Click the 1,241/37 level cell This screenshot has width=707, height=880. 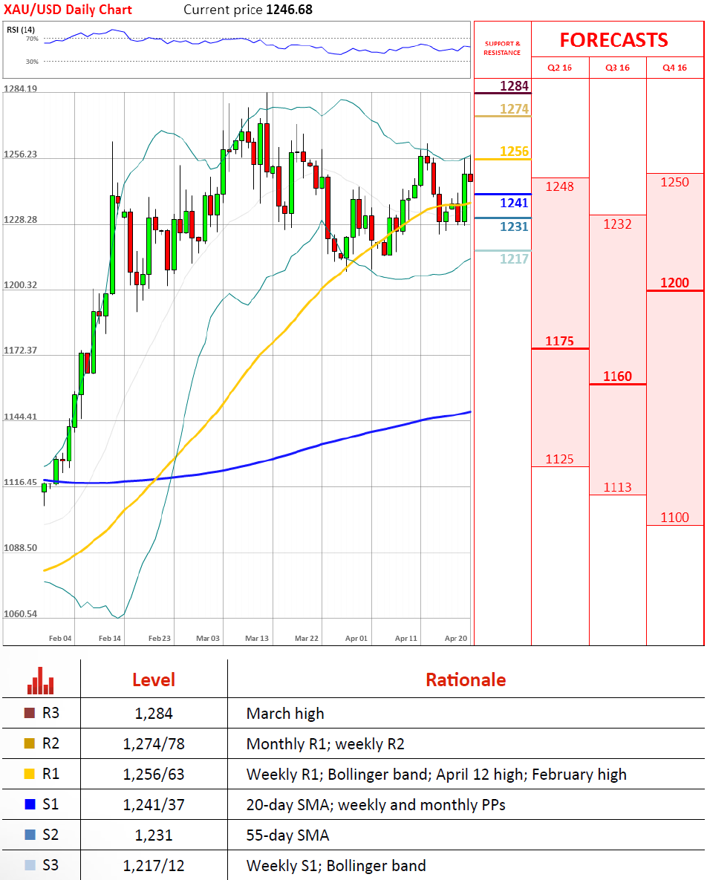pyautogui.click(x=154, y=805)
